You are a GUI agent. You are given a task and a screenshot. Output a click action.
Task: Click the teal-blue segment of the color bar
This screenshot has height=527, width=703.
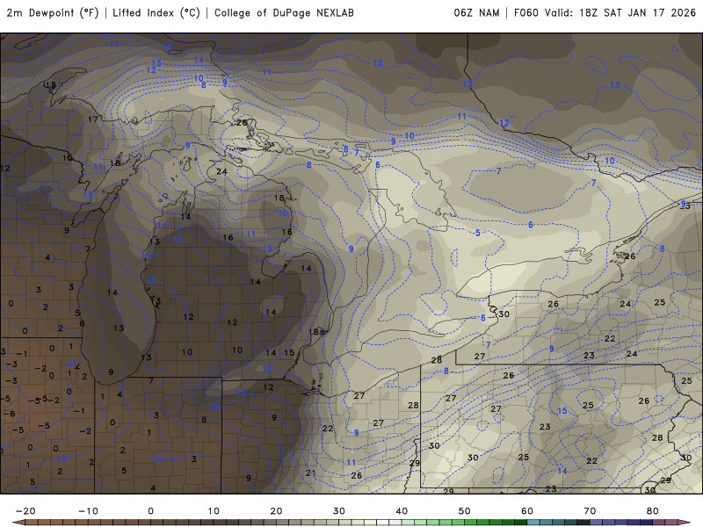tap(552, 523)
